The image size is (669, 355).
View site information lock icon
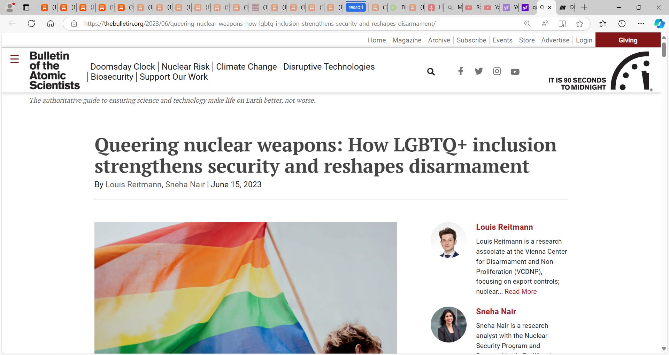click(74, 24)
